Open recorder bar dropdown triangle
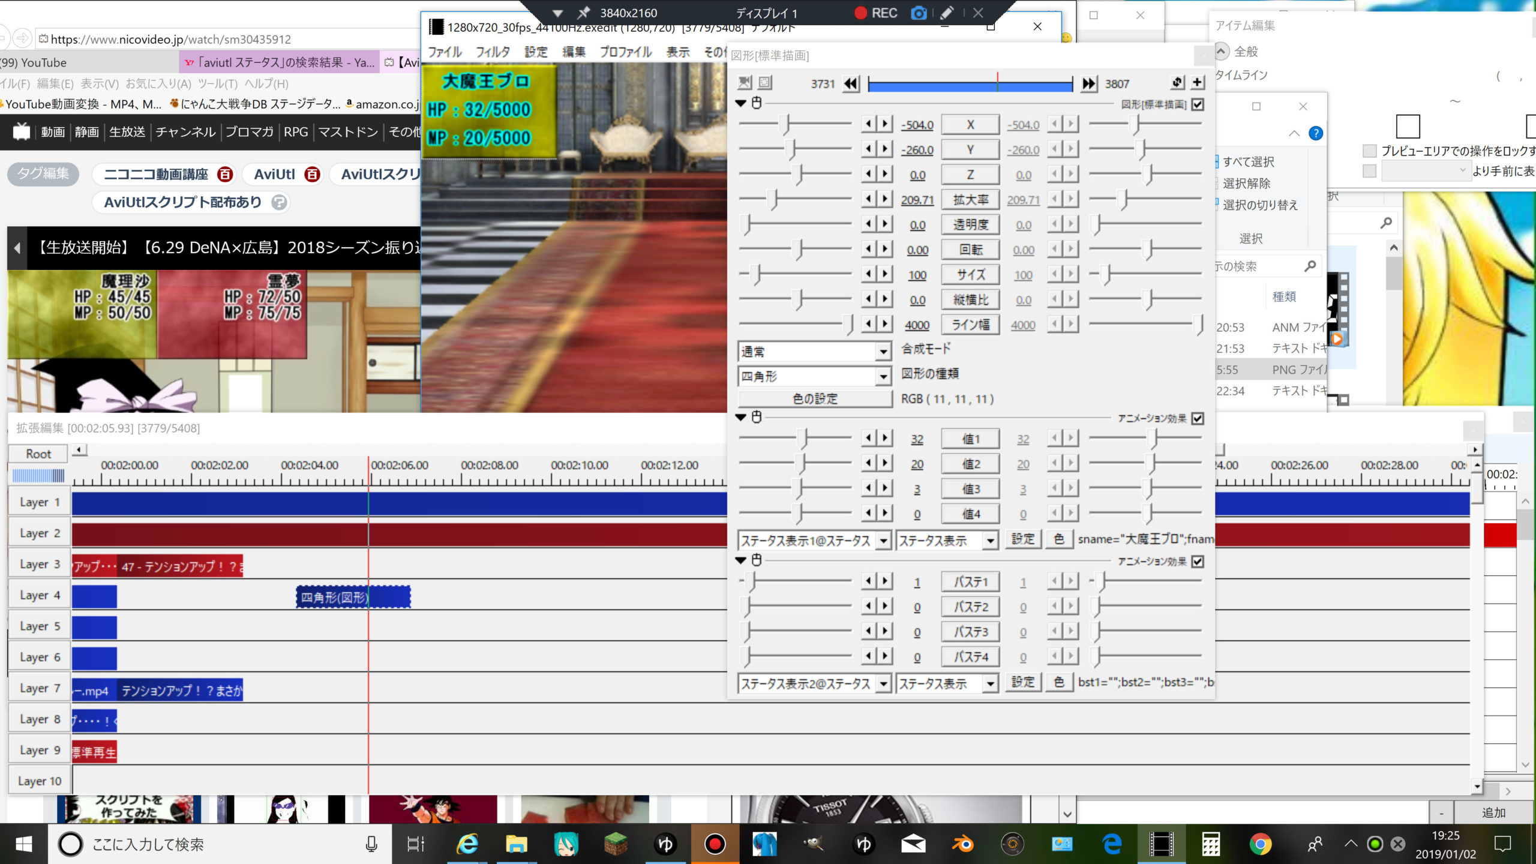 click(557, 13)
